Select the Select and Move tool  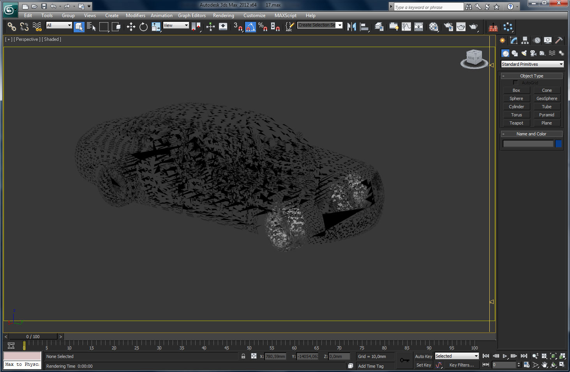(131, 26)
